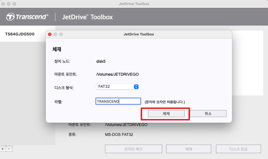
Task: Click 온라인 복구 button in main window
Action: point(133,149)
